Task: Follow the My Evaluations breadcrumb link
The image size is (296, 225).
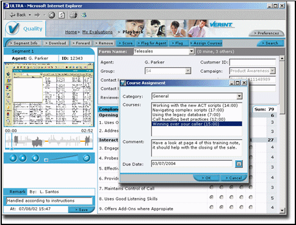Action: (97, 32)
